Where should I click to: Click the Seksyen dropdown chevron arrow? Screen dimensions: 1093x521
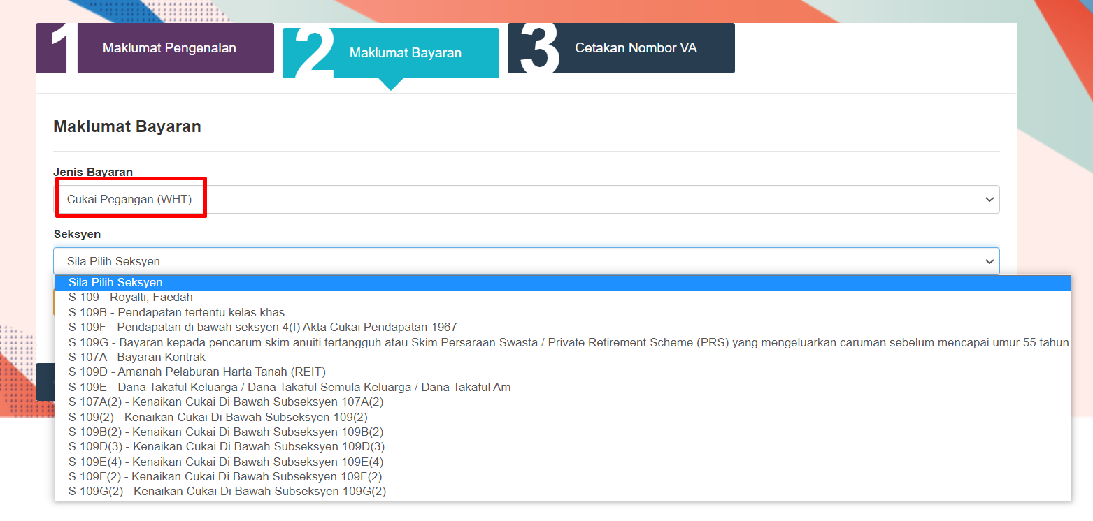pos(989,261)
